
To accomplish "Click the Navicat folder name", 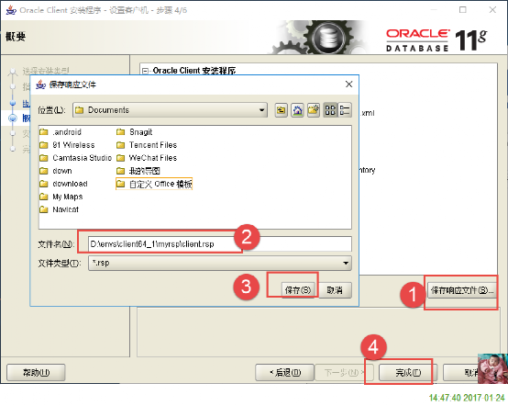I will point(65,209).
